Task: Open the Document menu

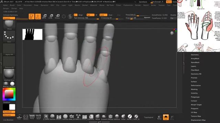Action: pos(27,5)
